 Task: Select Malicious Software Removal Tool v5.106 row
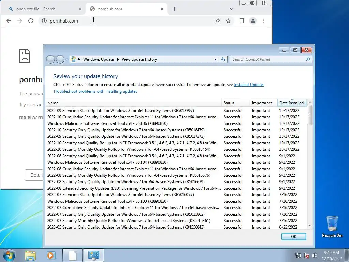tap(176, 123)
